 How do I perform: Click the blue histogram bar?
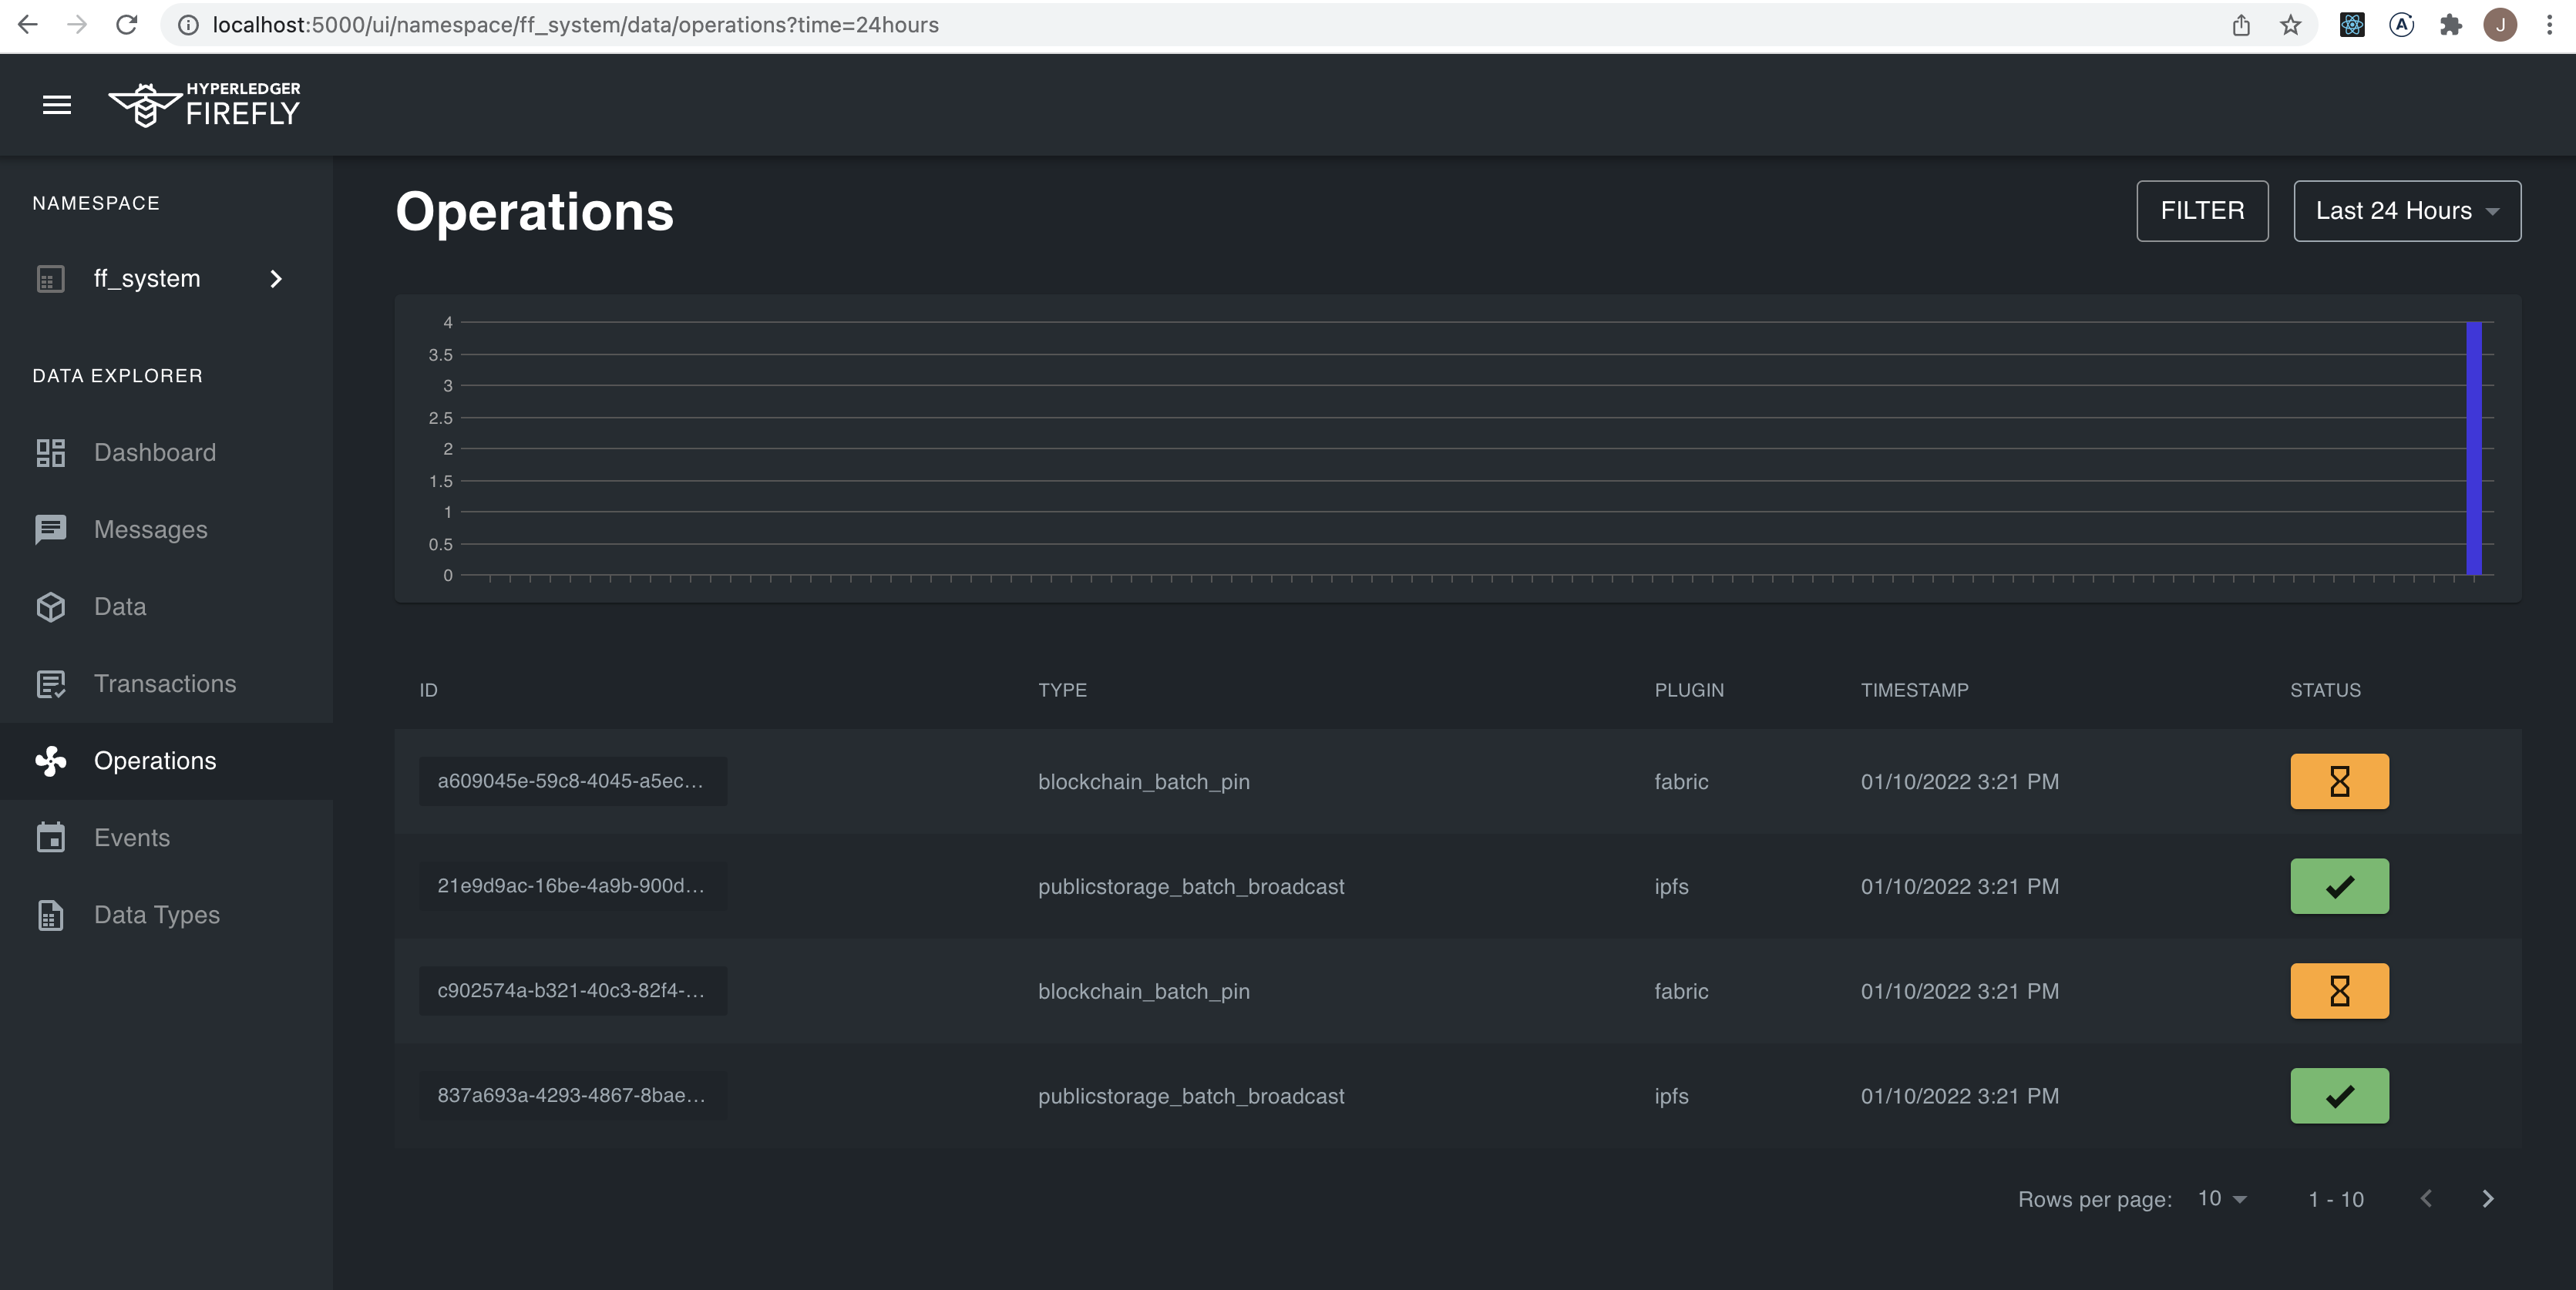point(2474,448)
